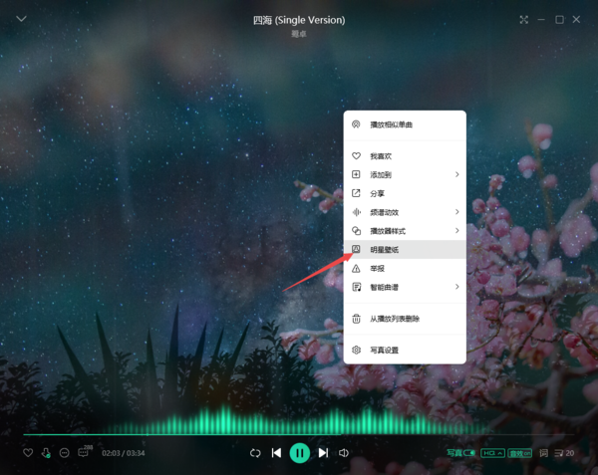Expand the 智能曲谱 submenu
This screenshot has width=598, height=475.
tap(405, 287)
